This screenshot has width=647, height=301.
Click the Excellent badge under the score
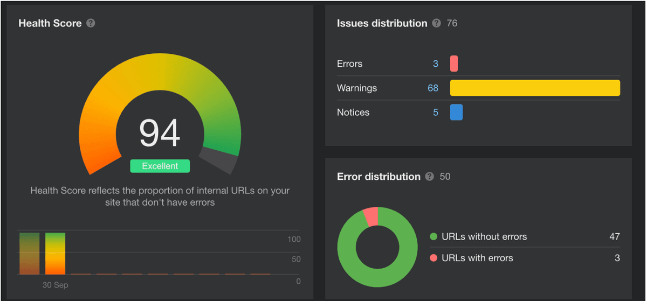tap(160, 166)
